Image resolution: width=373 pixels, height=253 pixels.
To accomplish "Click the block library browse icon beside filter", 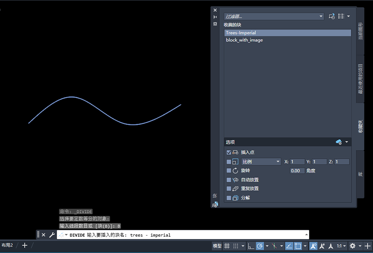I will click(x=332, y=17).
